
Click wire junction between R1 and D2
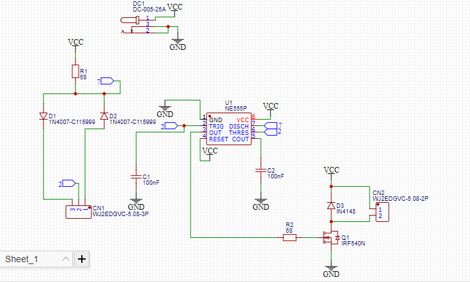(x=104, y=94)
